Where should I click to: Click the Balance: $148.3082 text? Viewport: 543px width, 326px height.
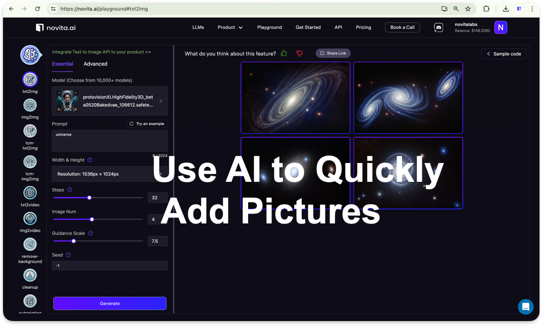click(473, 31)
